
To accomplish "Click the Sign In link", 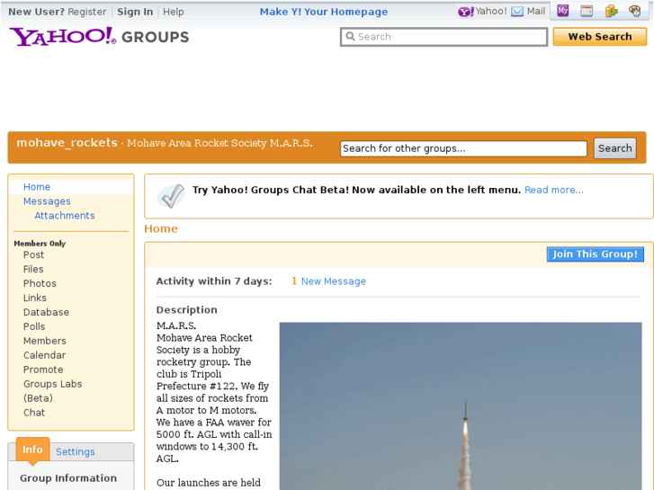I will (x=135, y=12).
